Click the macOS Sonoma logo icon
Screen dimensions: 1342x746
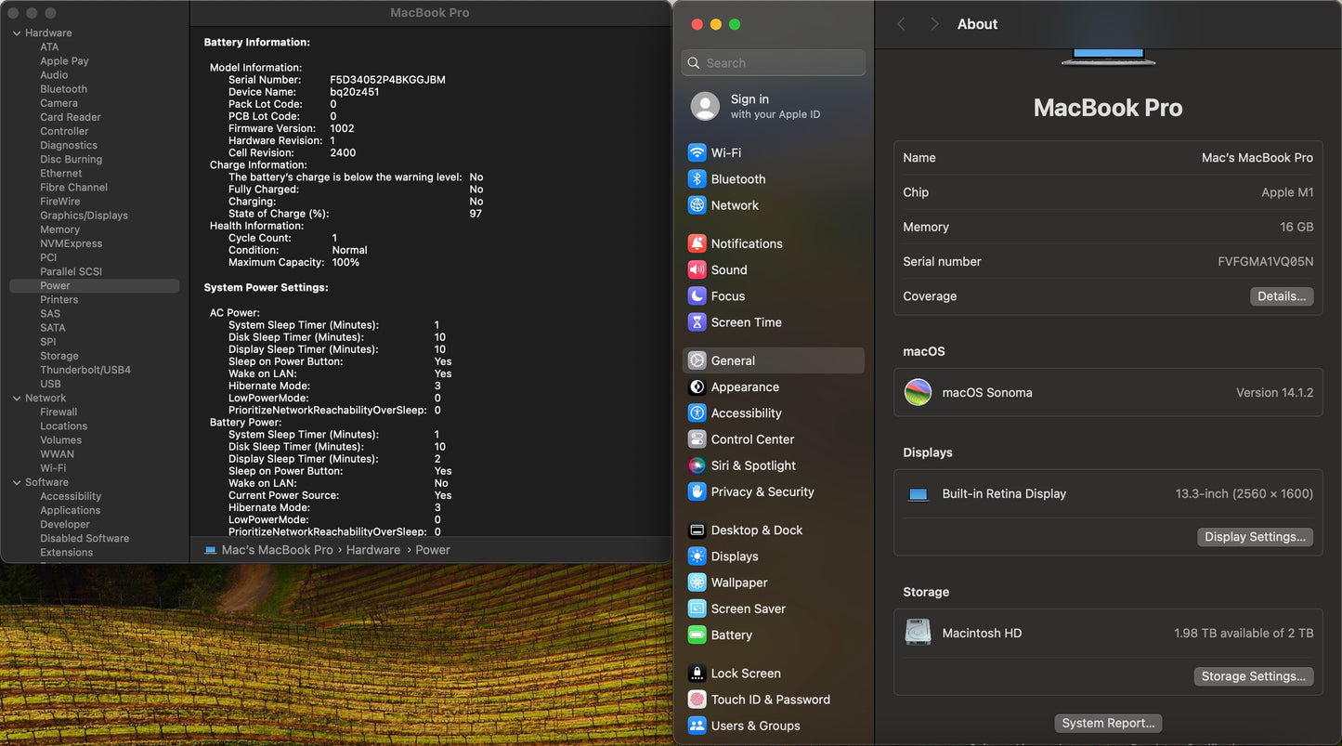(918, 392)
